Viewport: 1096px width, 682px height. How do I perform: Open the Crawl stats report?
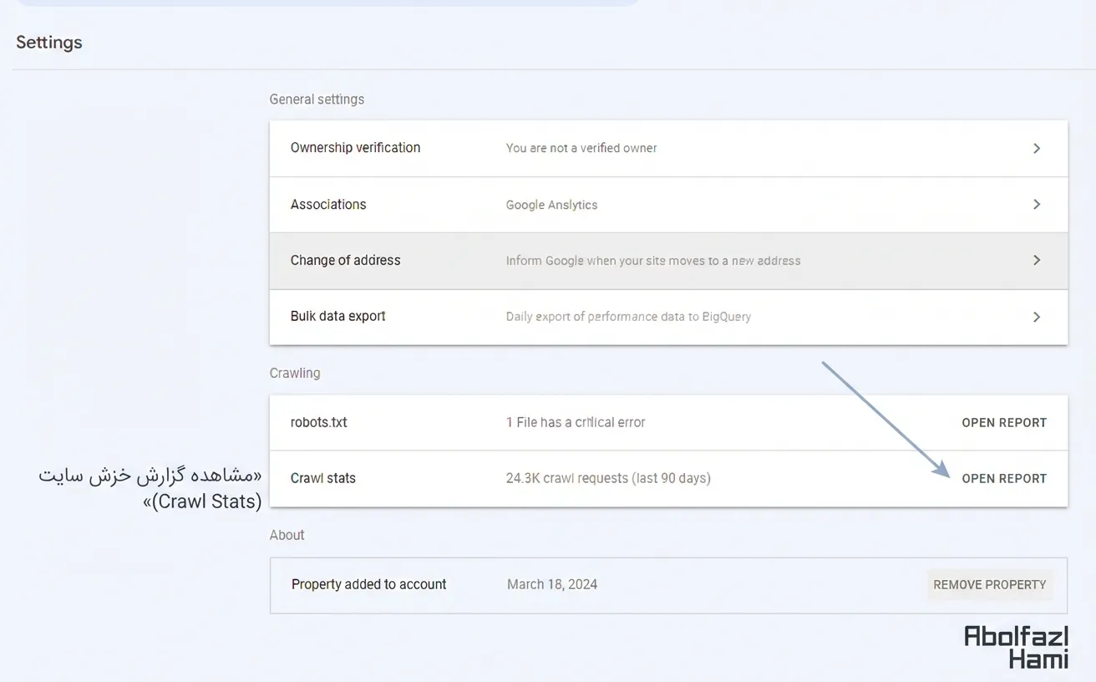coord(1003,479)
